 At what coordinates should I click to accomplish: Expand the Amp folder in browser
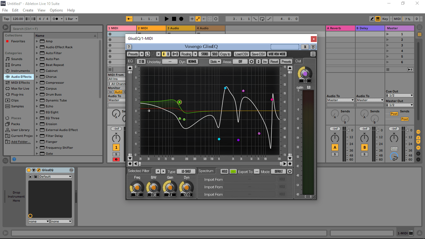click(37, 41)
